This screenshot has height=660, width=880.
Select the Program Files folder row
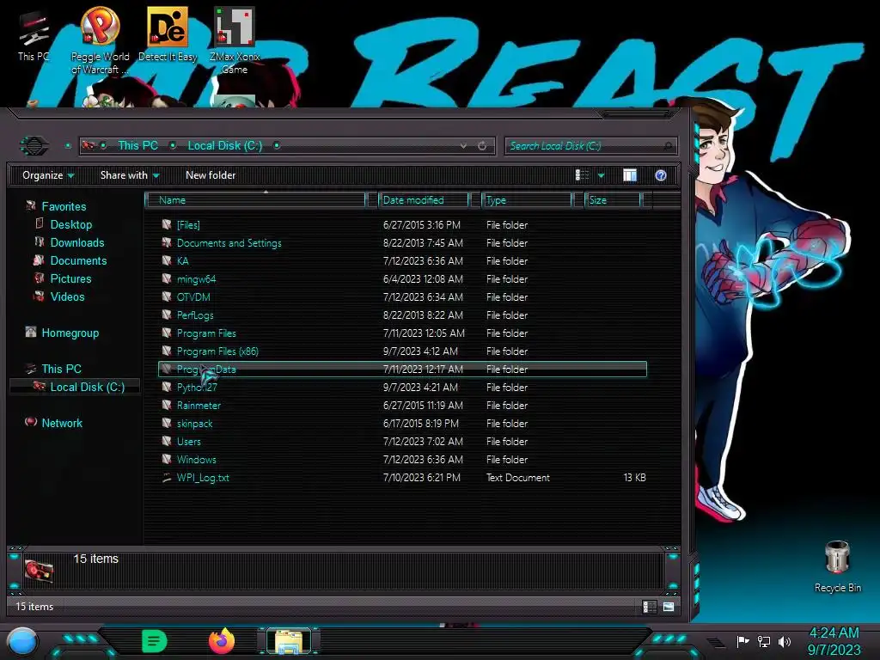click(402, 333)
